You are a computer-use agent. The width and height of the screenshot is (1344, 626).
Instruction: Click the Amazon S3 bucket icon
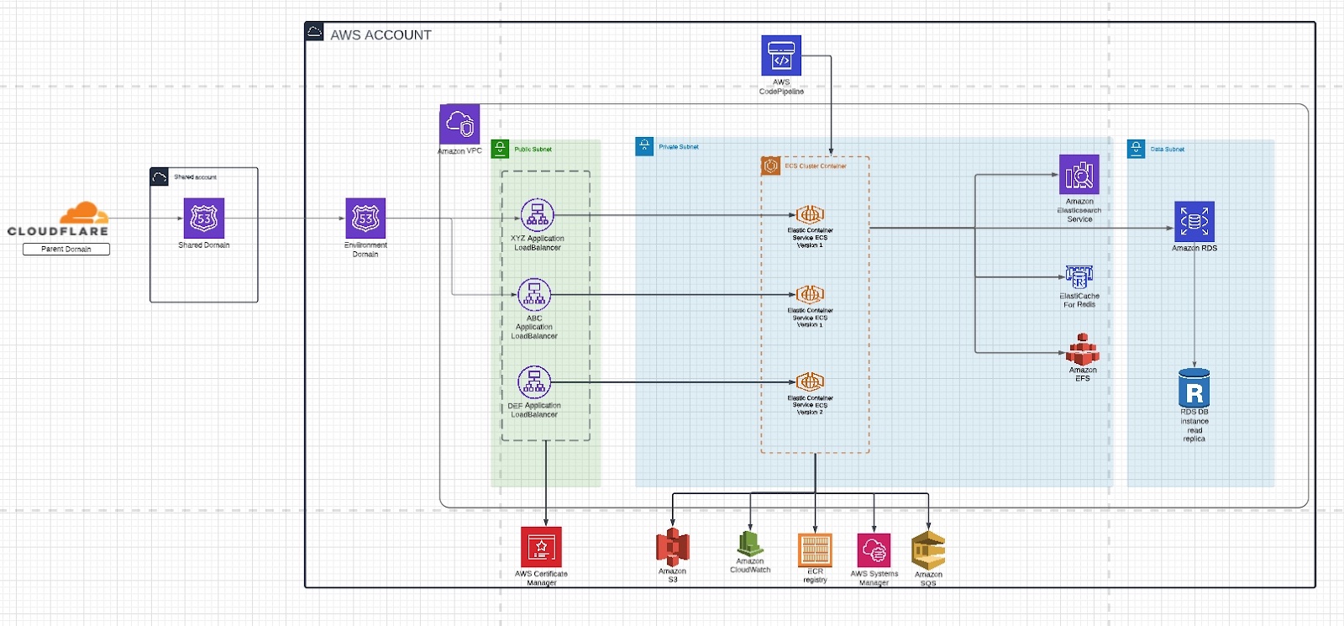click(x=672, y=547)
